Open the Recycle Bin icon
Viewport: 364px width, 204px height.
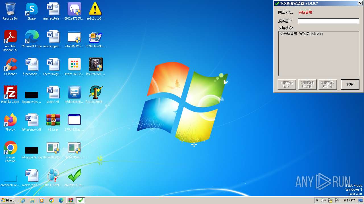pyautogui.click(x=10, y=11)
